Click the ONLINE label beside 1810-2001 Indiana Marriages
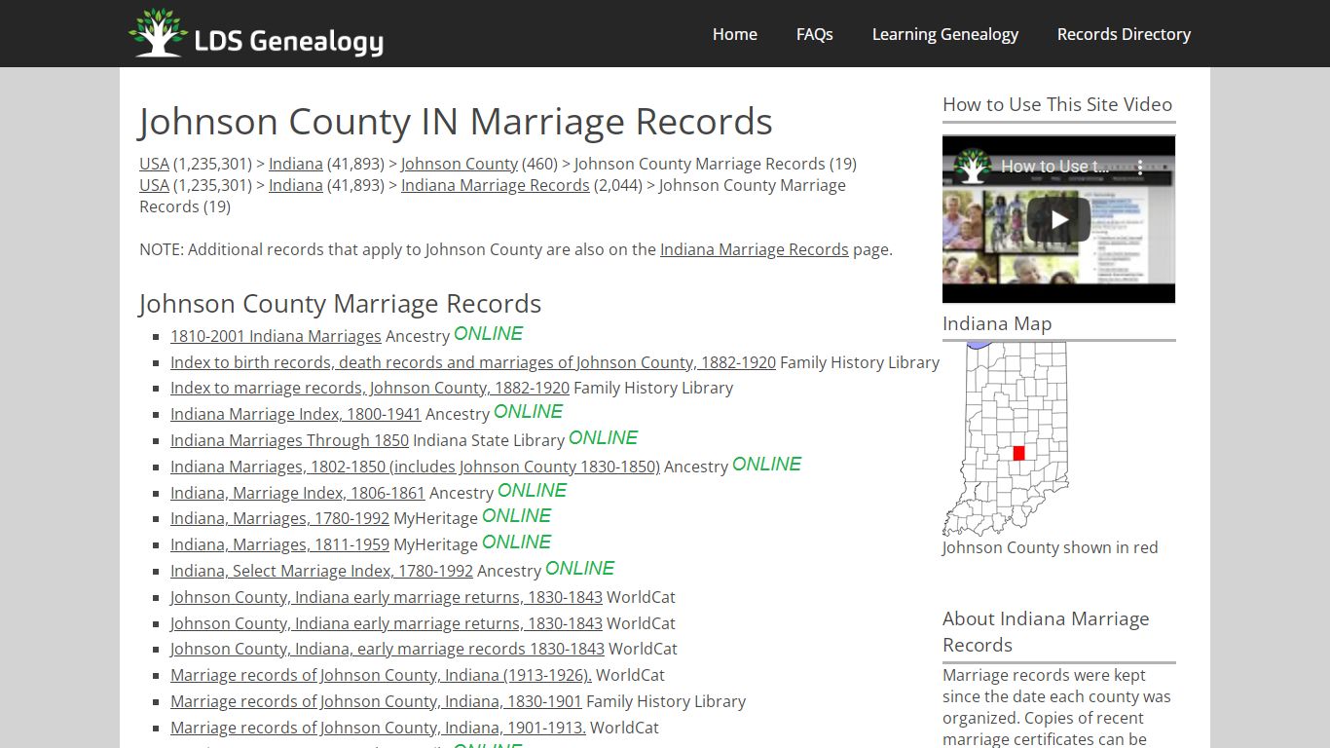Image resolution: width=1330 pixels, height=748 pixels. [x=488, y=333]
